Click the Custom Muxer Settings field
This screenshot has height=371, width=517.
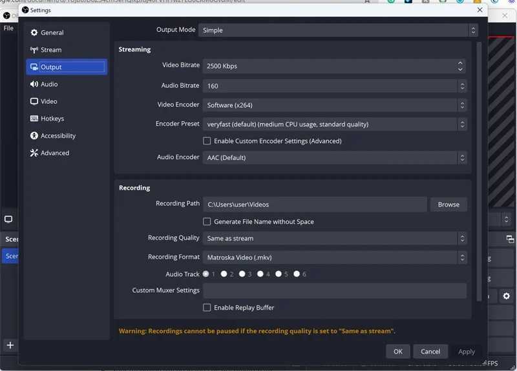coord(335,291)
